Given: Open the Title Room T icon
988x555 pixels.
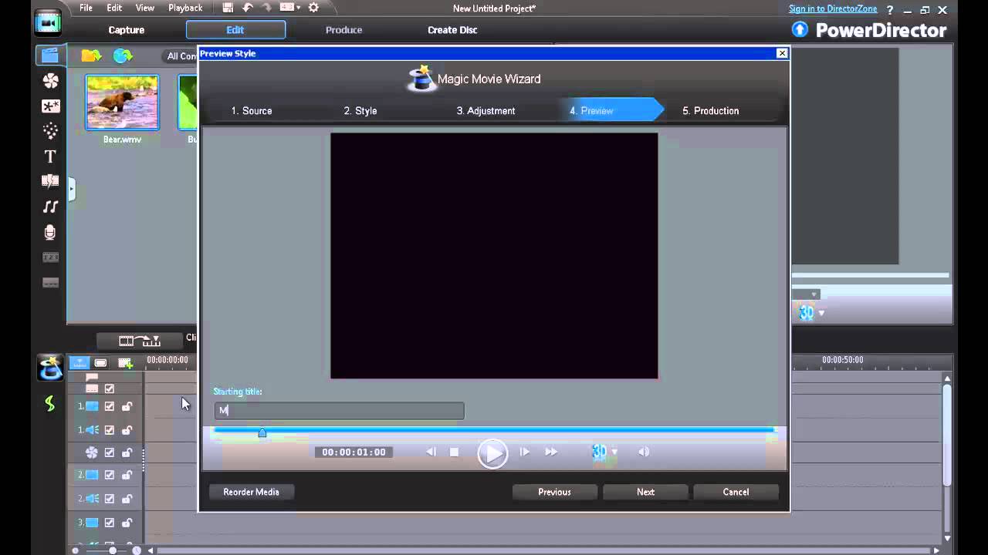Looking at the screenshot, I should (x=50, y=156).
